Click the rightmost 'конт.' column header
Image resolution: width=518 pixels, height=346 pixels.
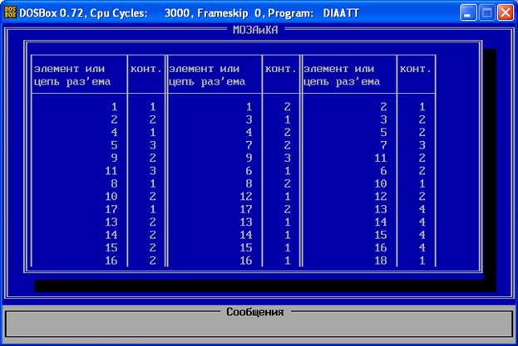tap(413, 68)
